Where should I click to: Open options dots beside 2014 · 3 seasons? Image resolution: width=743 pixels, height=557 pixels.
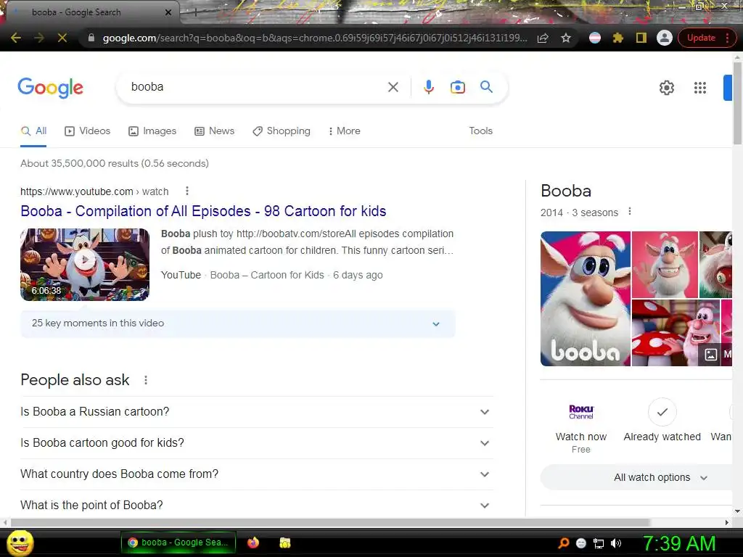(x=630, y=212)
